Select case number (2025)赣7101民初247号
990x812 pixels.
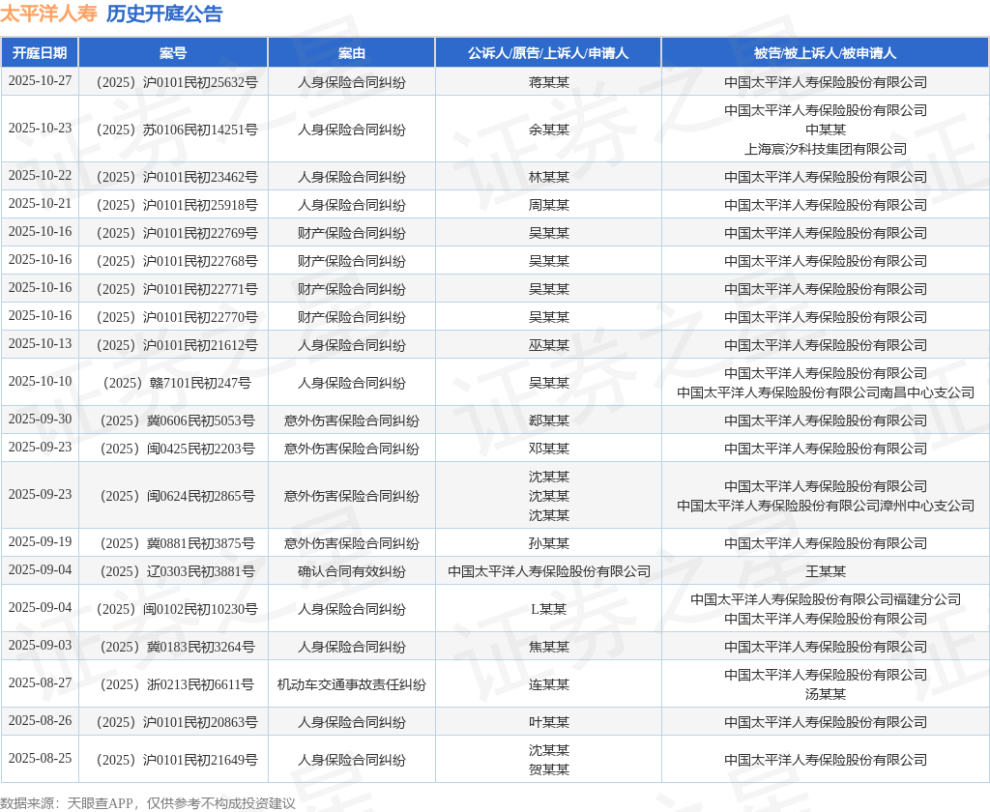174,383
